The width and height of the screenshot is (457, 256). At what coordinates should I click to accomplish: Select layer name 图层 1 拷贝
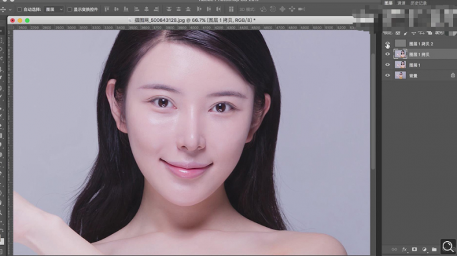pos(419,55)
